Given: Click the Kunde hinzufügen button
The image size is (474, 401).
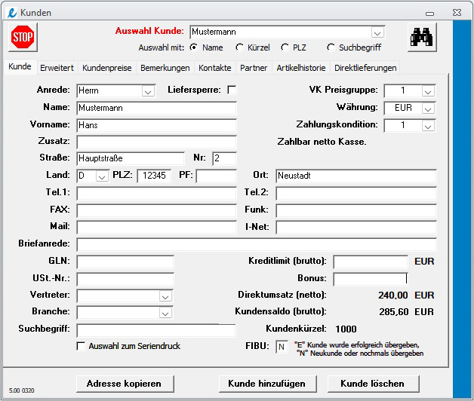Looking at the screenshot, I should coord(267,384).
